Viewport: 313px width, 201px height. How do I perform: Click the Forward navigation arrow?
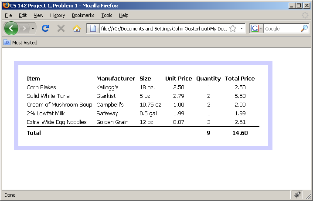[24, 28]
